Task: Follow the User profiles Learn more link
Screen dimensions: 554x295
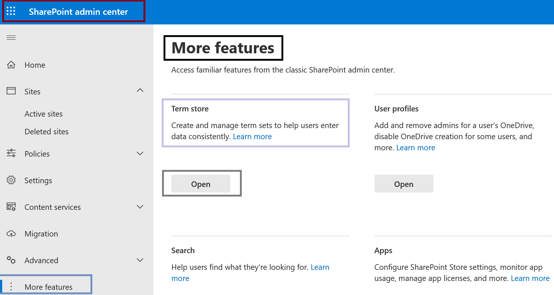Action: [x=416, y=148]
